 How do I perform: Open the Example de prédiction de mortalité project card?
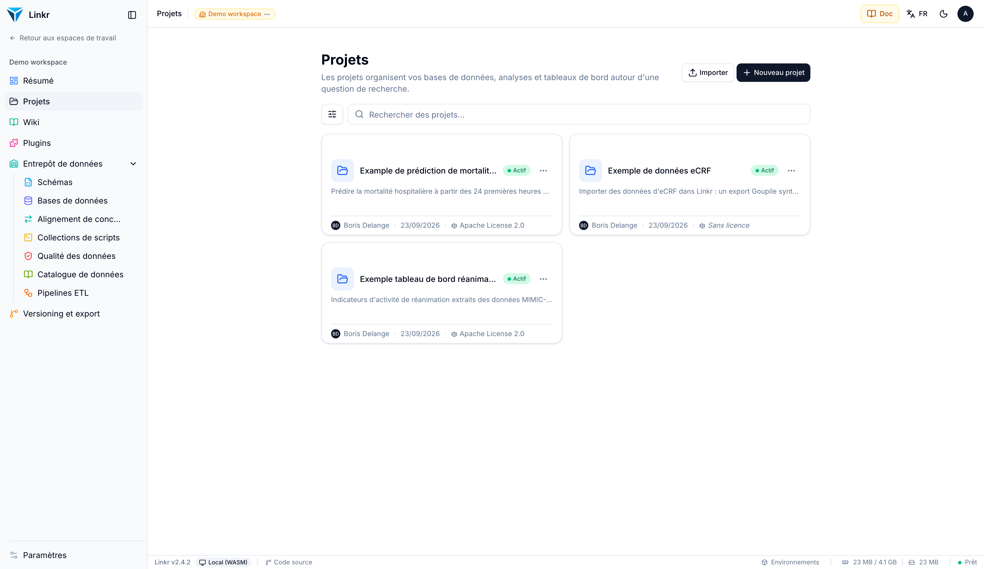(x=442, y=184)
